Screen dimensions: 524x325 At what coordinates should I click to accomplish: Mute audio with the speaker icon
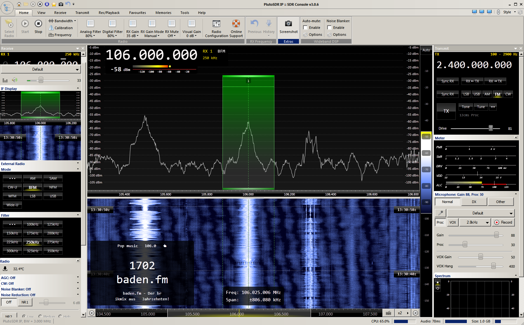[x=15, y=80]
